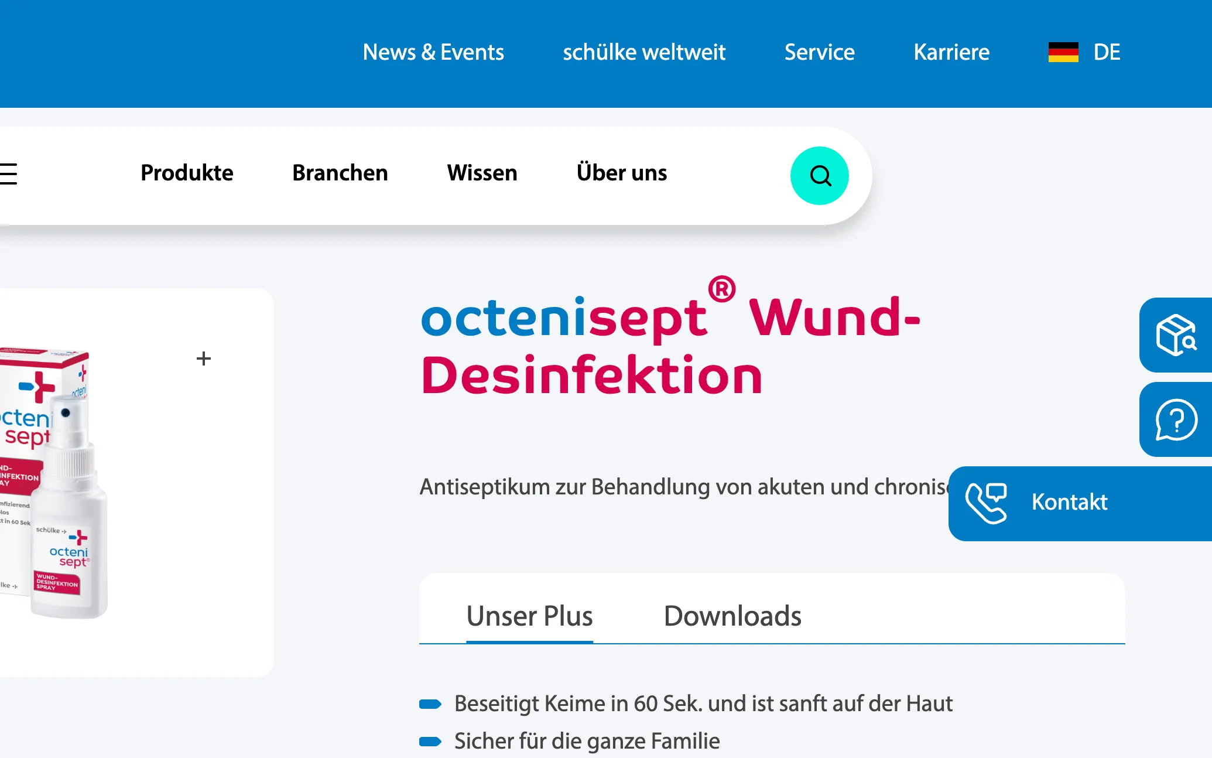Click 'Sicher für die ganze Familie' bullet

pyautogui.click(x=587, y=741)
